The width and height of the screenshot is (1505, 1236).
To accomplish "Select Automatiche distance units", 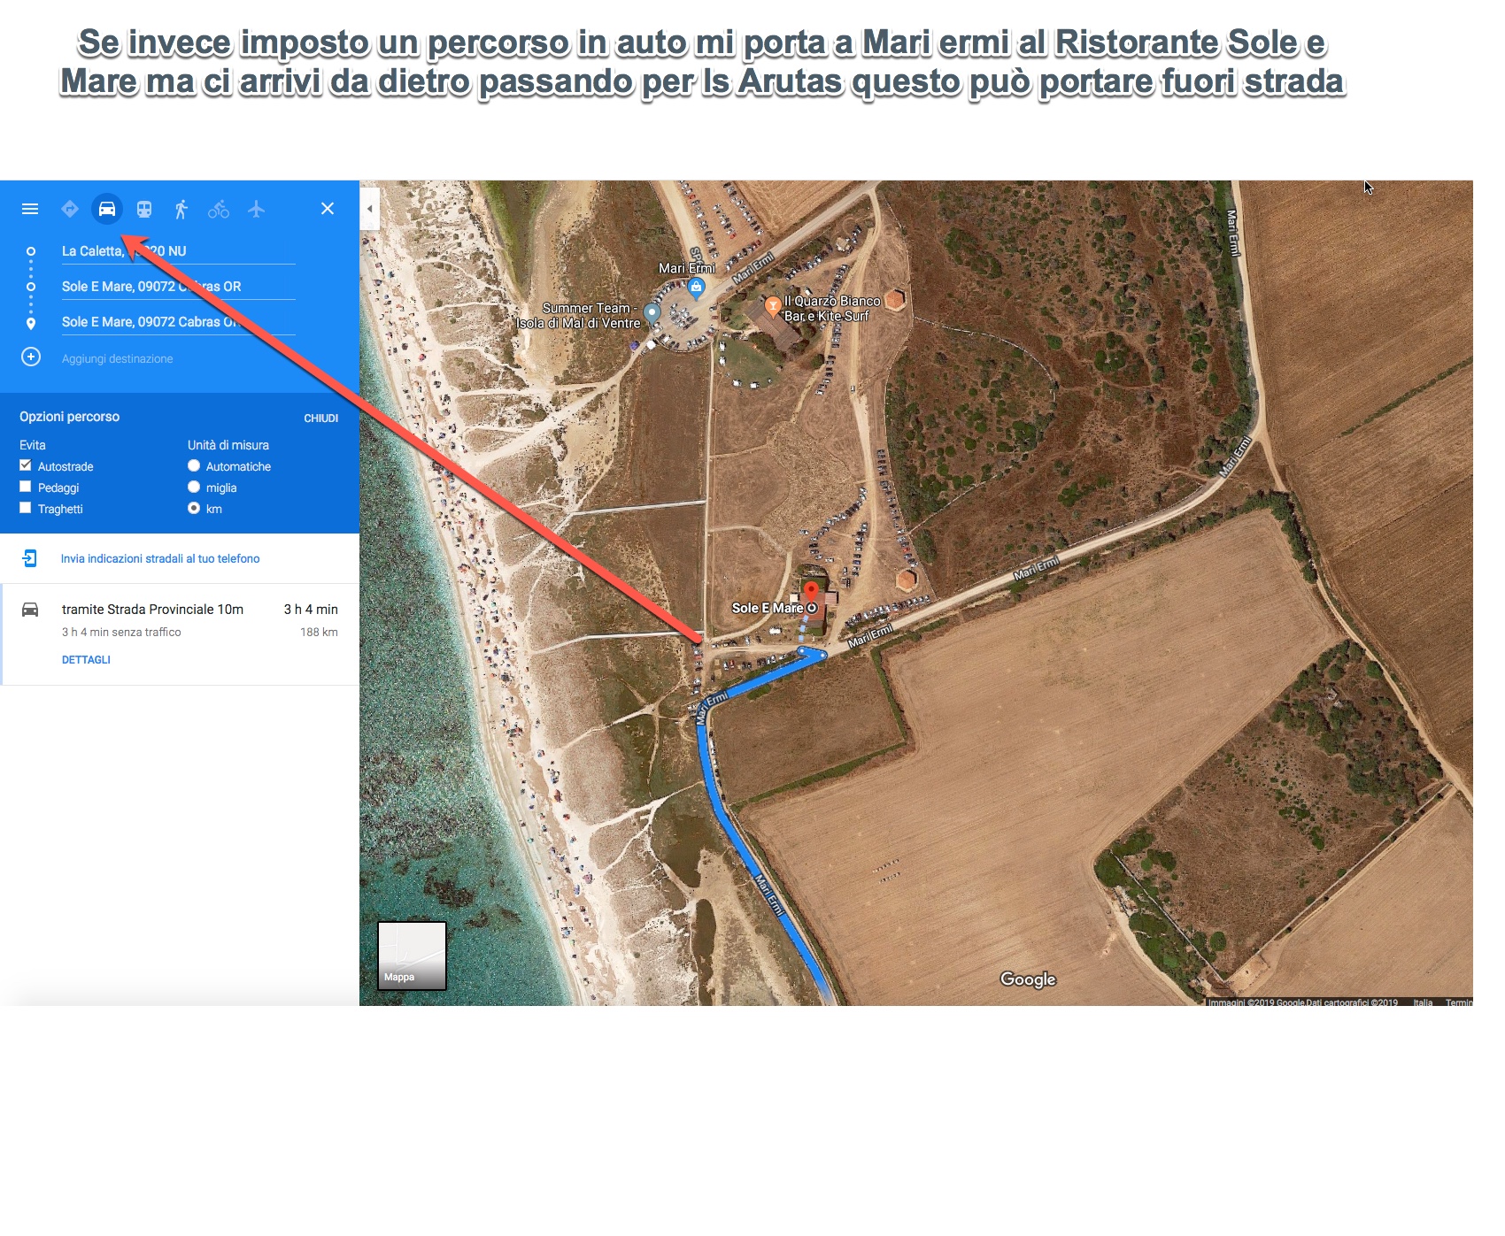I will click(x=194, y=465).
